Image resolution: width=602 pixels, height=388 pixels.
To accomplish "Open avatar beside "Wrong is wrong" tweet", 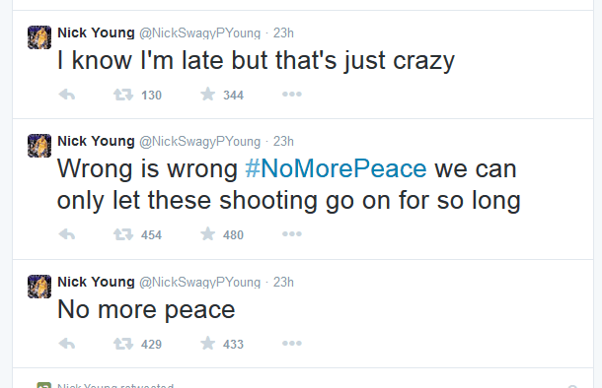I will coord(39,146).
